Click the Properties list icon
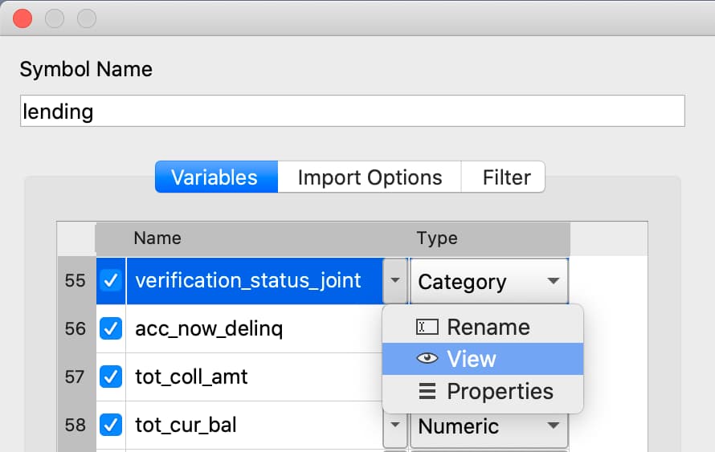The image size is (715, 452). 427,391
